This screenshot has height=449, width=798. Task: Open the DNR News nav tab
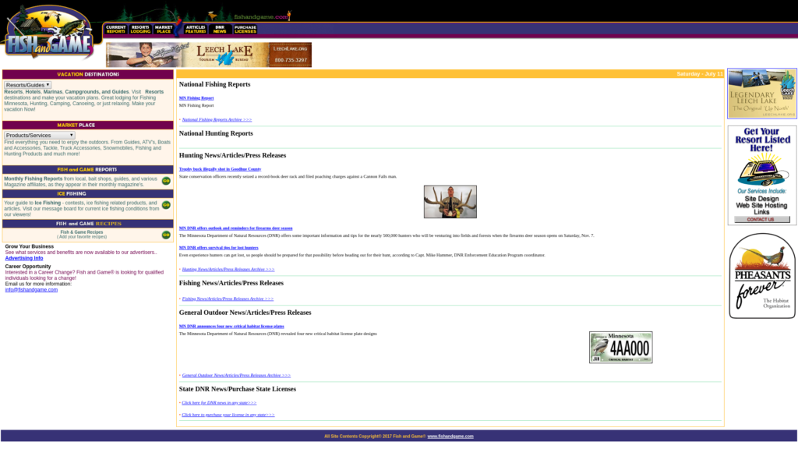(220, 30)
